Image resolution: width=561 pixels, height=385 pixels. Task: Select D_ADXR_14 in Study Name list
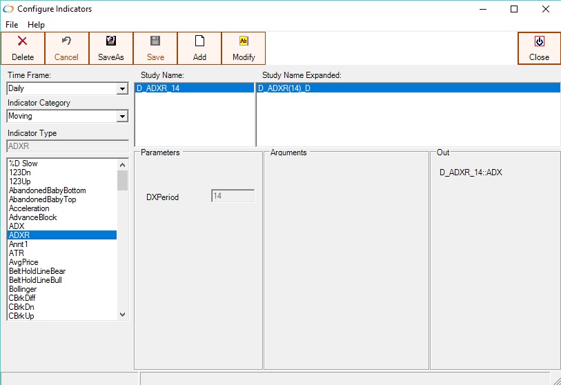[x=159, y=88]
